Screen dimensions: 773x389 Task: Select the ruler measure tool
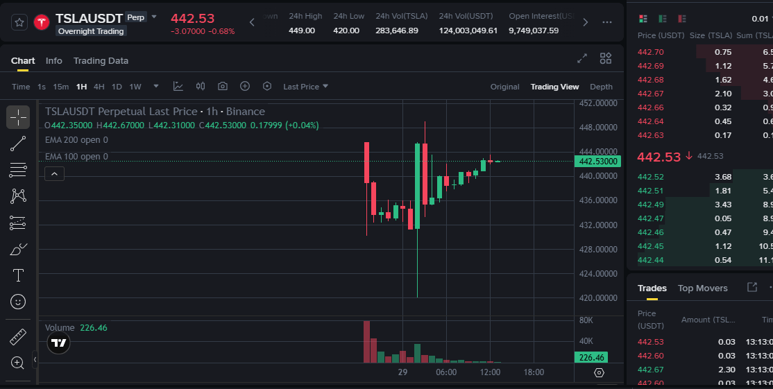click(18, 337)
